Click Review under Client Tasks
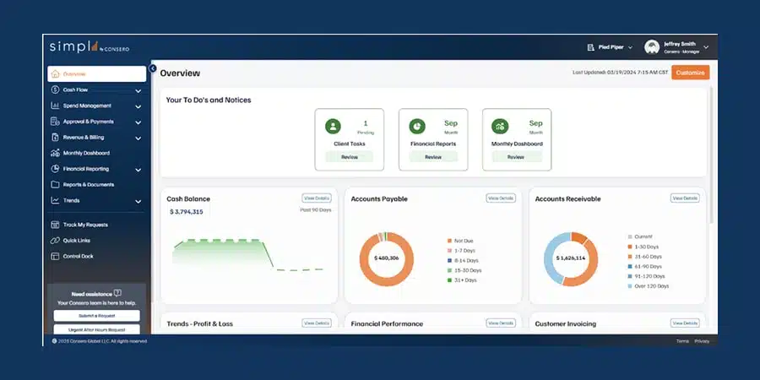 (x=350, y=157)
